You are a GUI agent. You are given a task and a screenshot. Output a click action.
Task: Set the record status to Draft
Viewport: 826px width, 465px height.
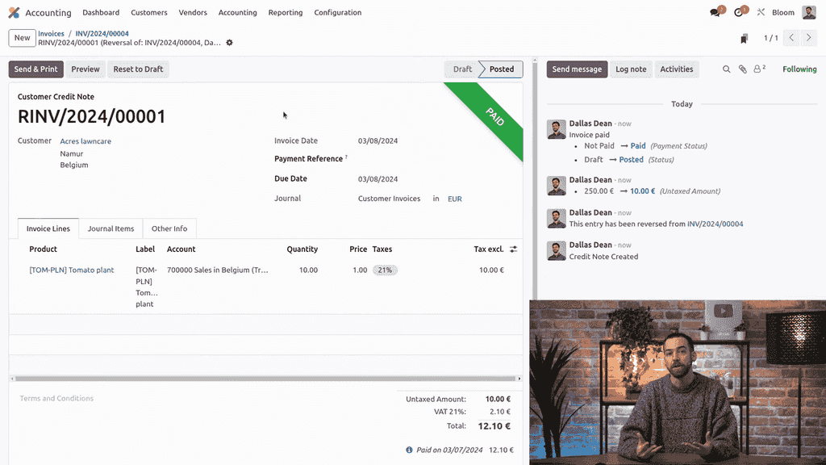[x=461, y=69]
